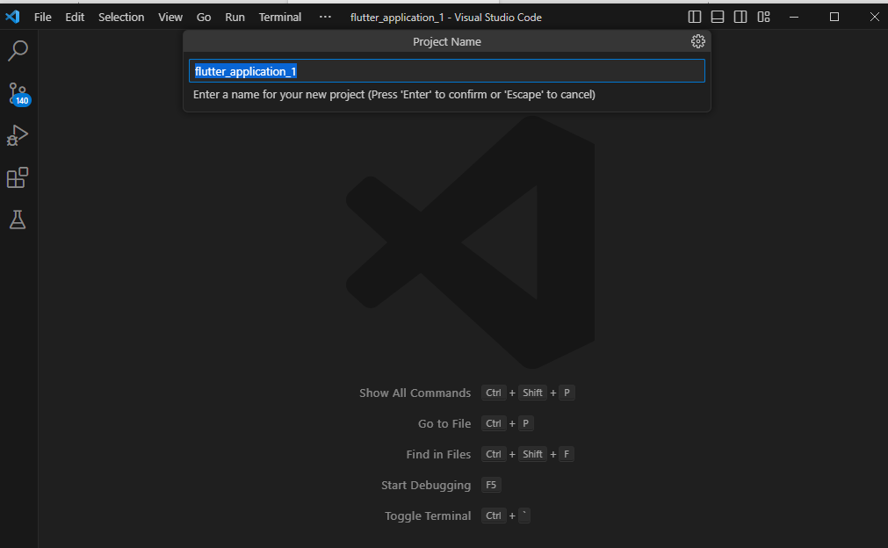Viewport: 888px width, 548px height.
Task: Close the Visual Studio Code window
Action: click(875, 17)
